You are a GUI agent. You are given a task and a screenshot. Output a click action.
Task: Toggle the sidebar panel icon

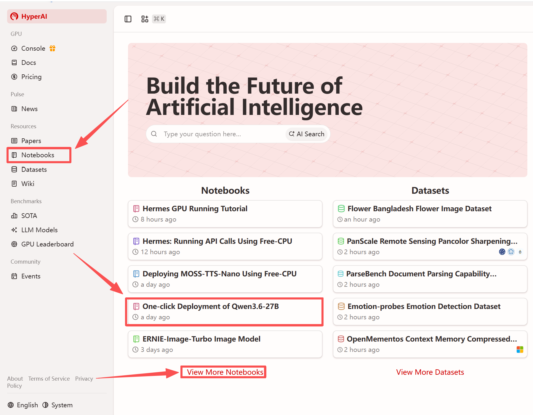[128, 19]
